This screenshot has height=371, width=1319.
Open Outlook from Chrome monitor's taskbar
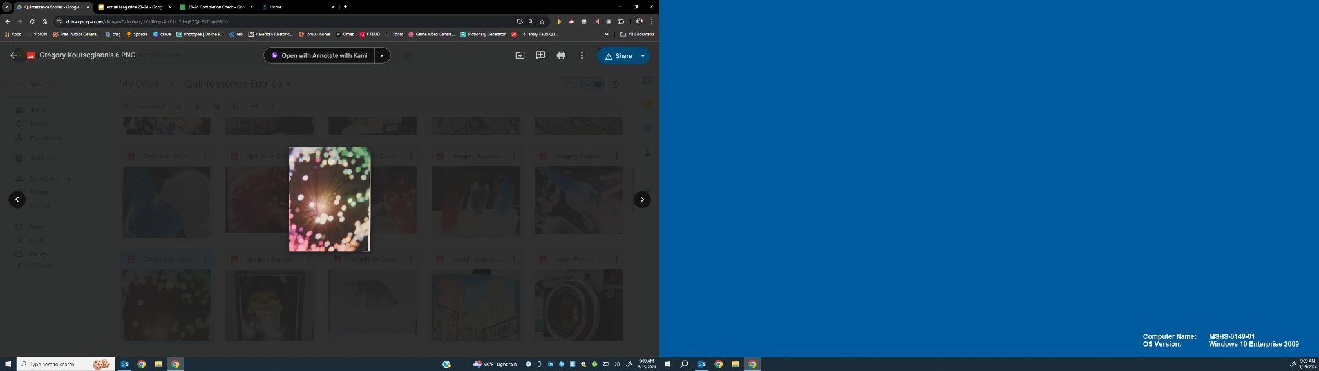pyautogui.click(x=125, y=364)
